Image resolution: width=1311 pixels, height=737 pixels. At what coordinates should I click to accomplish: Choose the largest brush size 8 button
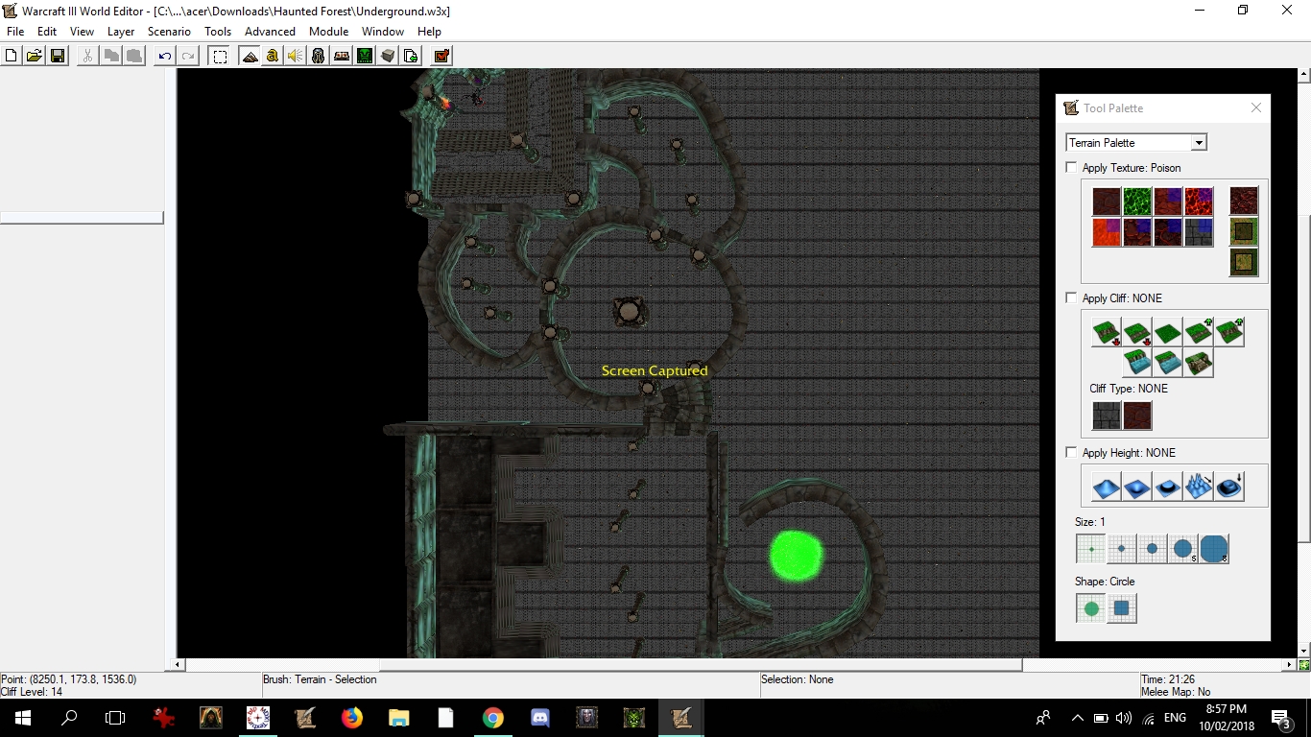[x=1214, y=549]
